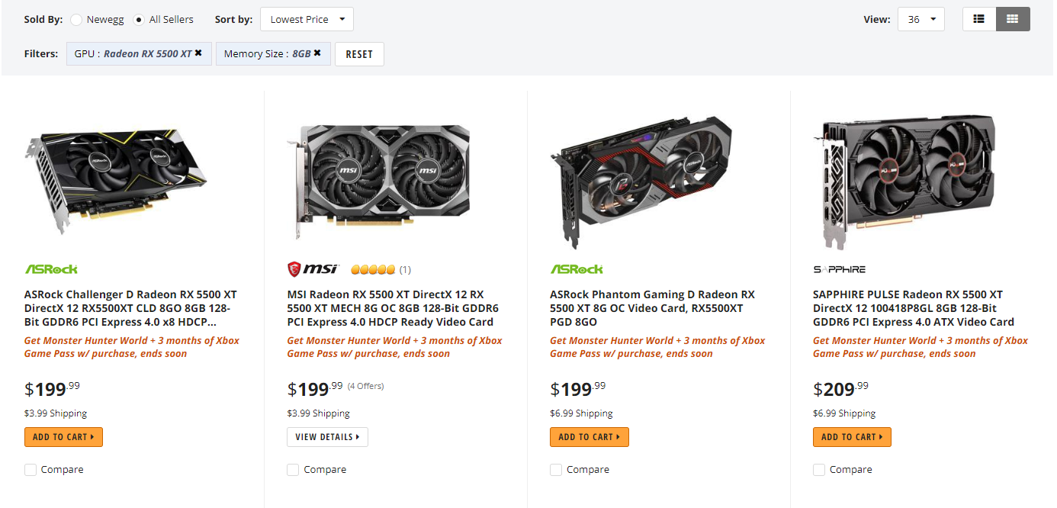This screenshot has height=508, width=1057.
Task: Click the SAPPHIRE brand logo
Action: [840, 269]
